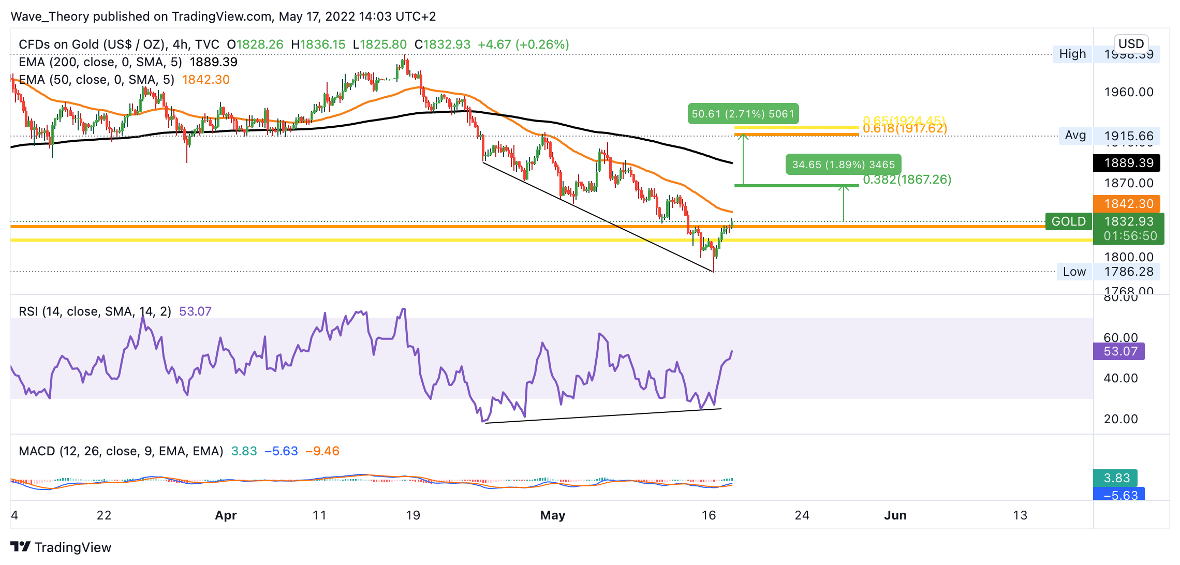
Task: Click the purple 53.07 RSI value tag
Action: 1118,351
